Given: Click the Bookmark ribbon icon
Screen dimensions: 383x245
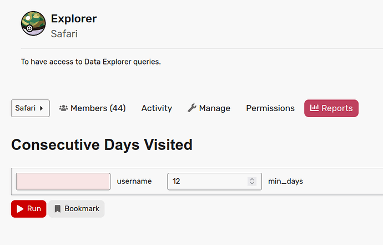Looking at the screenshot, I should 57,209.
